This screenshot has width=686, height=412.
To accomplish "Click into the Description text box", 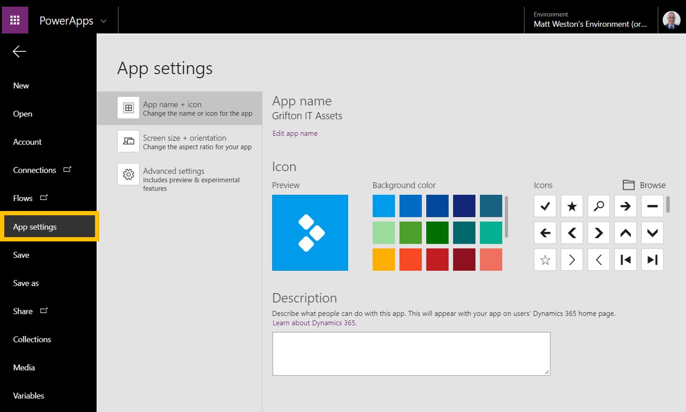I will (x=411, y=354).
